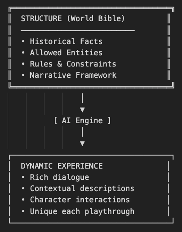
Task: Click the bullet before Rich dialogue
Action: tap(23, 177)
